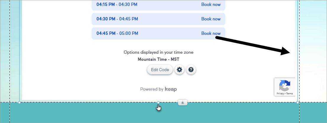Click the keap logo
327x123 pixels.
pos(171,89)
